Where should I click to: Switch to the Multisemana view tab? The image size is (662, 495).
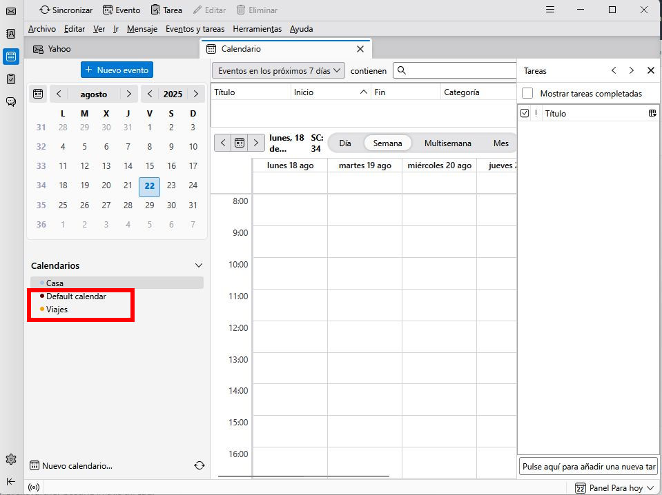tap(447, 143)
